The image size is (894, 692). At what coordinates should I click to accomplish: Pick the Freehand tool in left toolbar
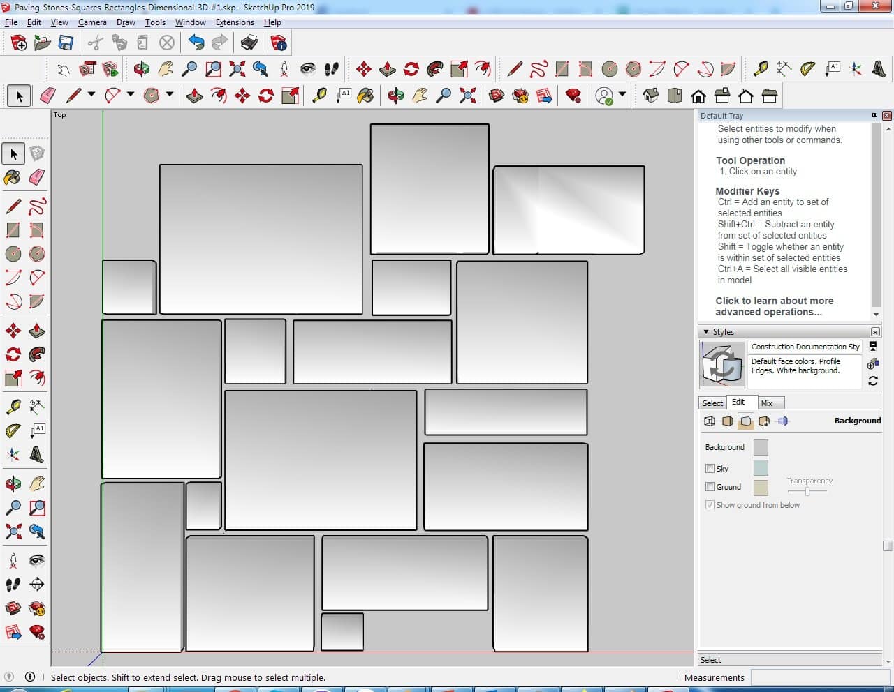point(37,206)
